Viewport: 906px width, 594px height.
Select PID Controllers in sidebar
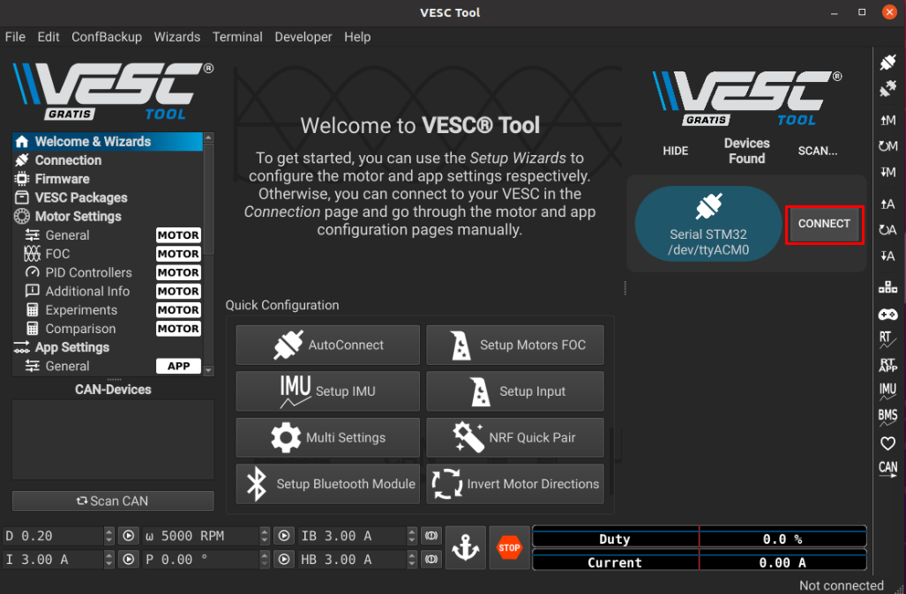(x=108, y=272)
